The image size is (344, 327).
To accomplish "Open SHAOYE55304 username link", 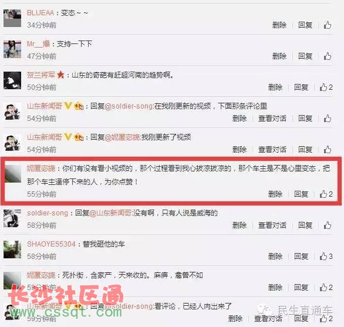I will [51, 244].
